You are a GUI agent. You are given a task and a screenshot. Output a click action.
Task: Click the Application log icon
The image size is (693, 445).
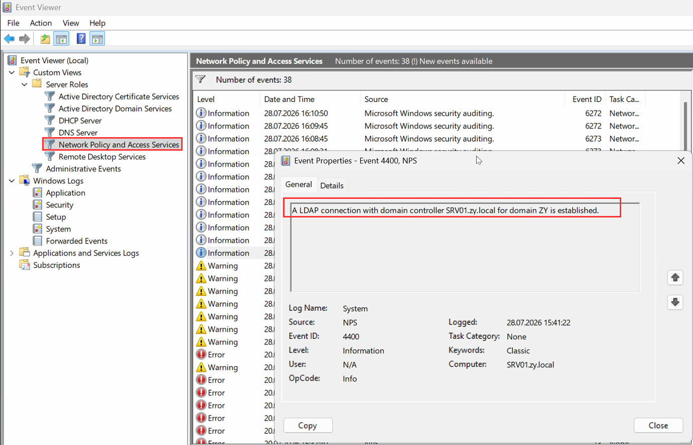click(x=37, y=192)
